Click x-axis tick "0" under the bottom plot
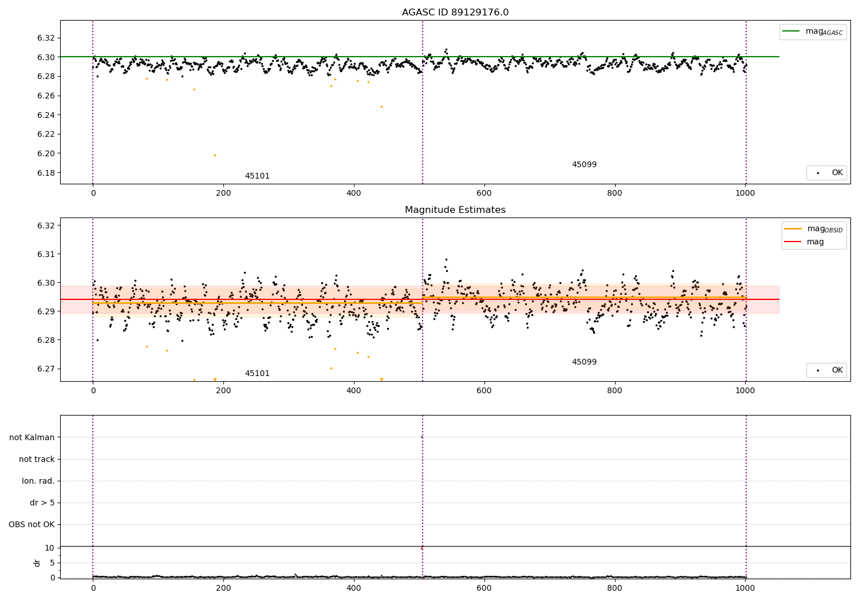The height and width of the screenshot is (601, 859). pos(93,588)
